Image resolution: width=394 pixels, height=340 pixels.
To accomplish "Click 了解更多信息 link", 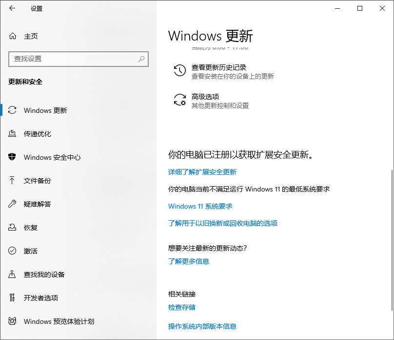I will [x=189, y=261].
